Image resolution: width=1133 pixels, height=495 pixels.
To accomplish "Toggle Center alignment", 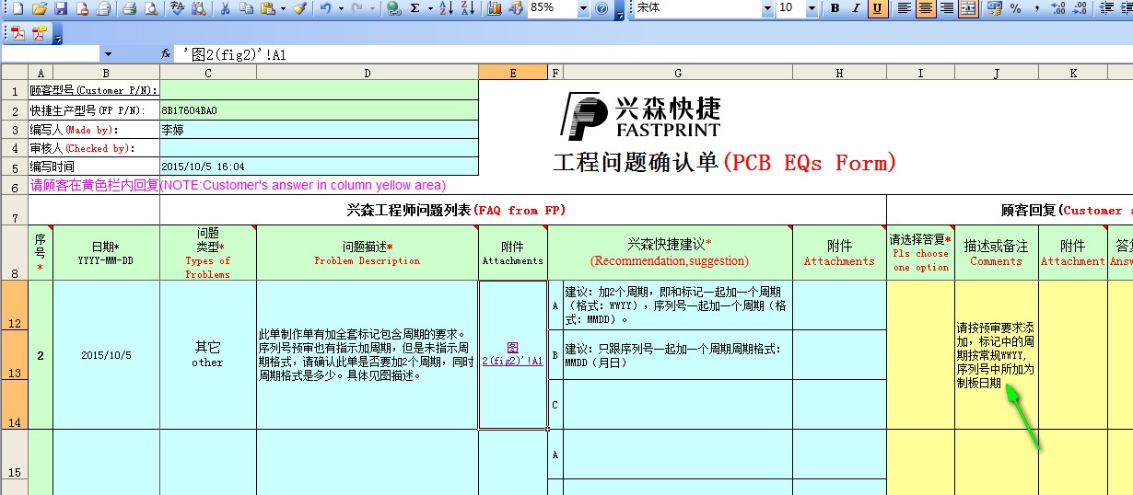I will [925, 8].
